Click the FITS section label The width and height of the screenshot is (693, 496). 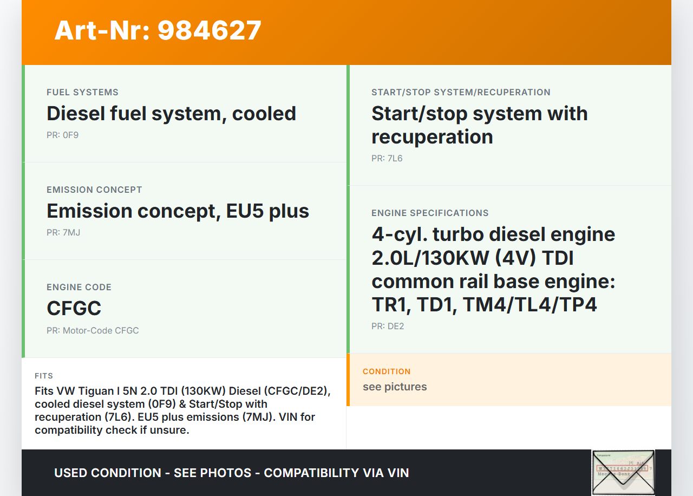tap(44, 376)
